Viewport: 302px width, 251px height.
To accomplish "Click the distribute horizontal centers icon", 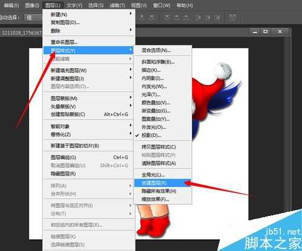I will click(x=208, y=17).
